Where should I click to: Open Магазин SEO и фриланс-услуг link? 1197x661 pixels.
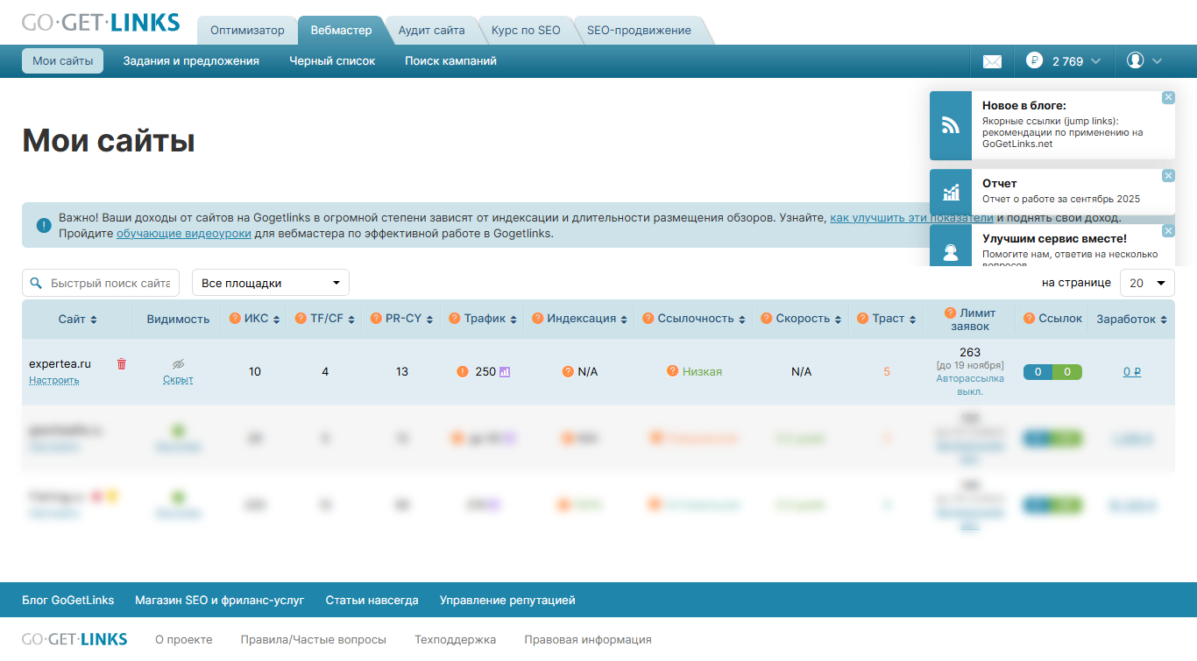(220, 601)
